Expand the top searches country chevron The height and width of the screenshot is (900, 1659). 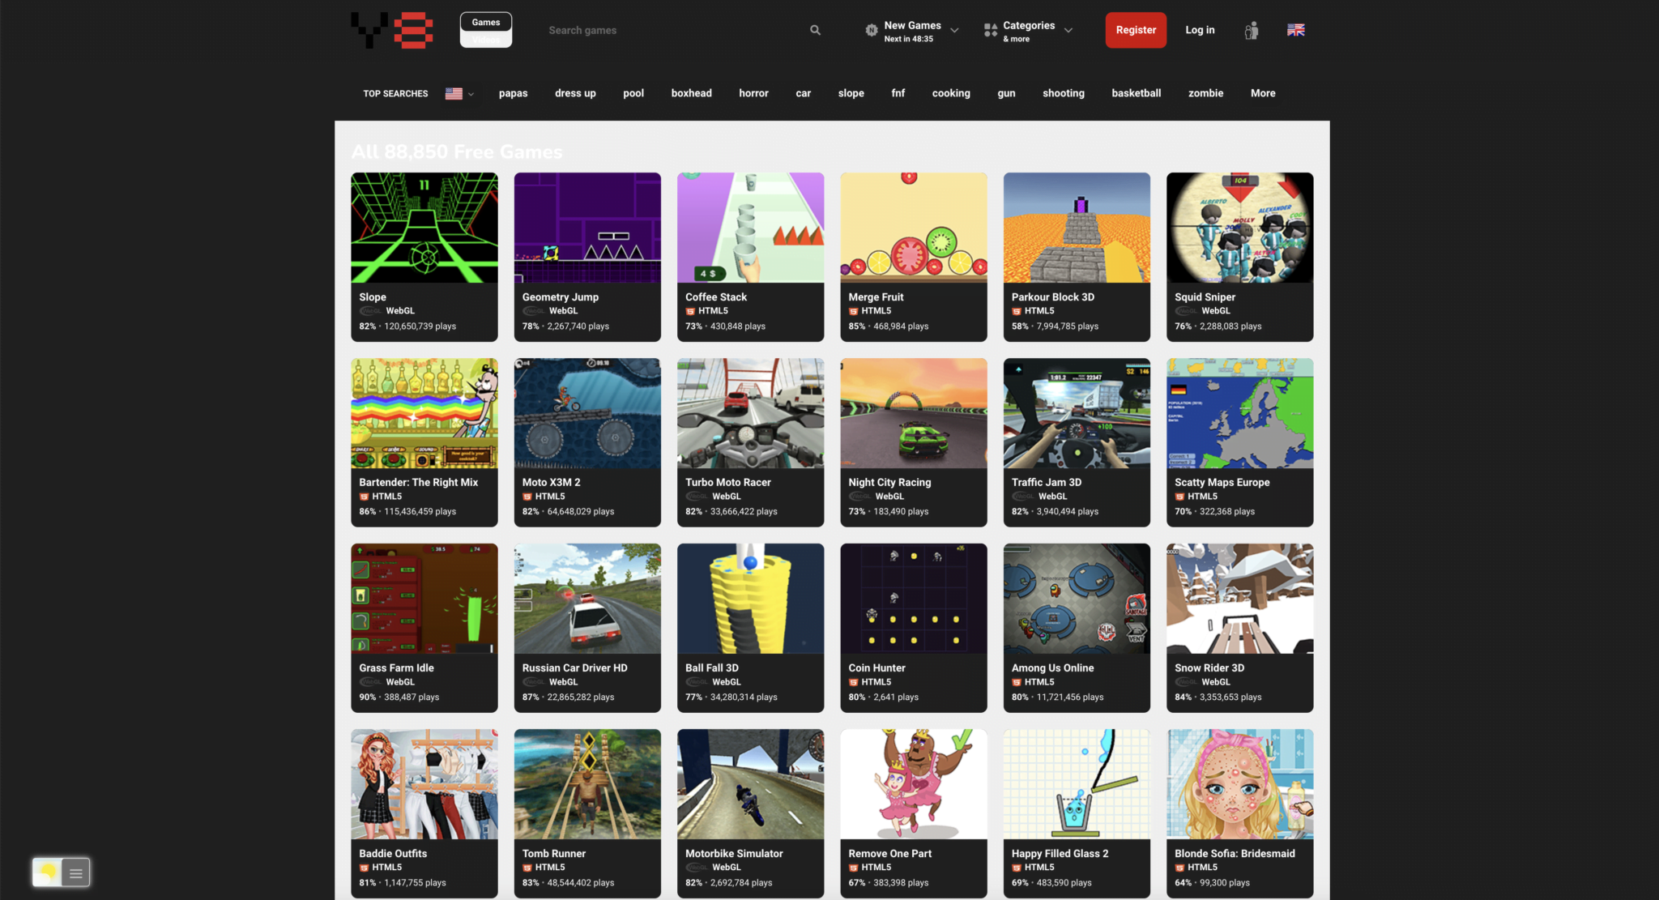pos(471,94)
